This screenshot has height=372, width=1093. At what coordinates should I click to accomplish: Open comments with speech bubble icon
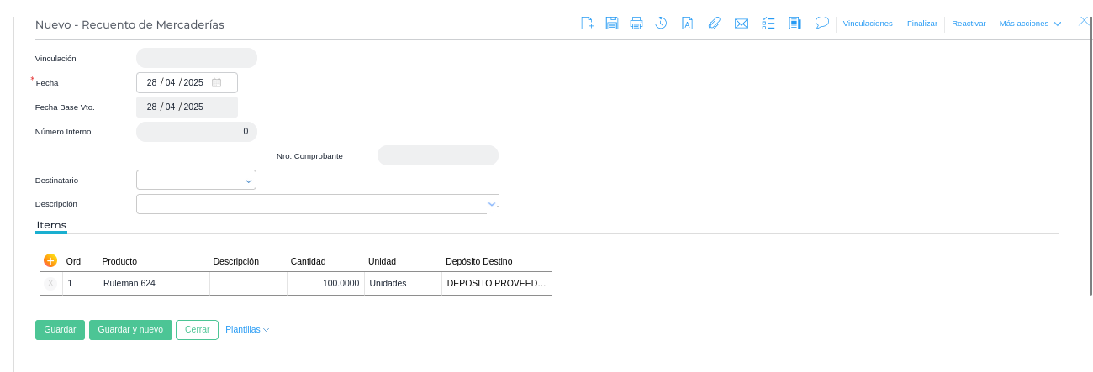822,23
